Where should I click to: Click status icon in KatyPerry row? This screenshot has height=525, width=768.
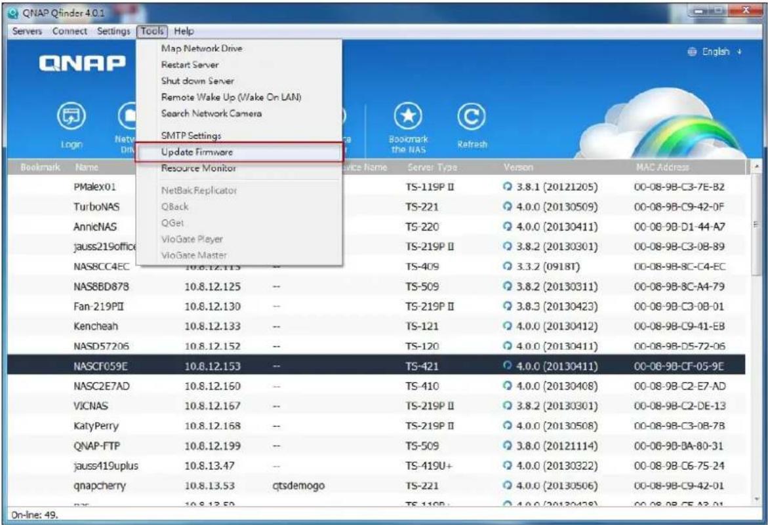(508, 425)
